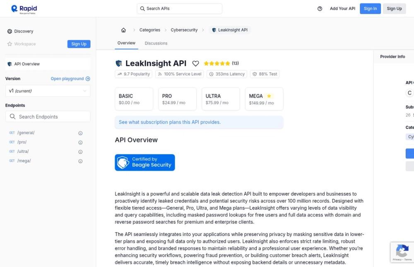The width and height of the screenshot is (414, 267).
Task: Click the LeakInsight API breadcrumb
Action: coord(230,30)
